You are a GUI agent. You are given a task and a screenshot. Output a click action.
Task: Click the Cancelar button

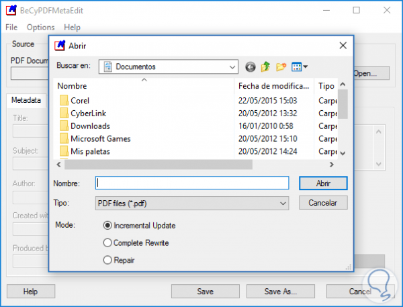(x=323, y=203)
